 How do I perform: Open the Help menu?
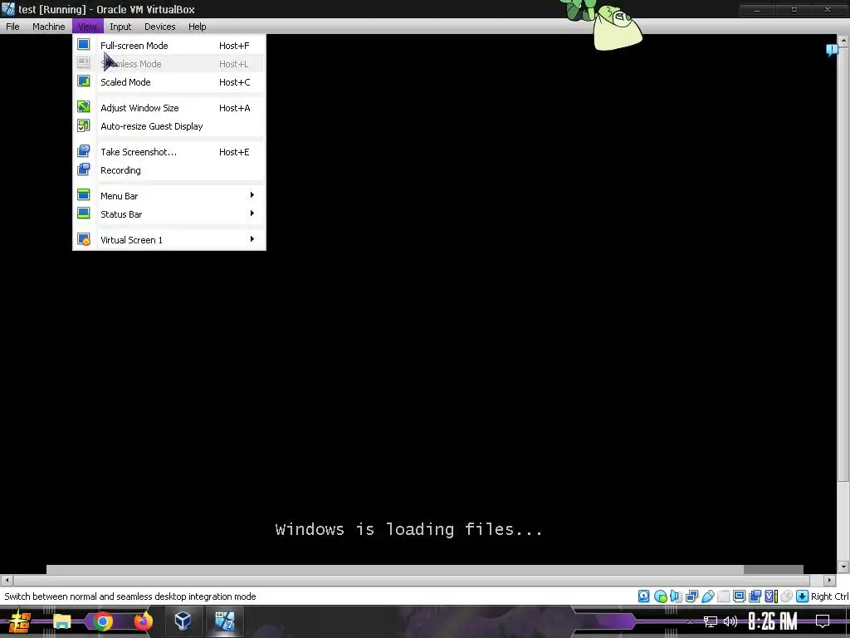(197, 27)
